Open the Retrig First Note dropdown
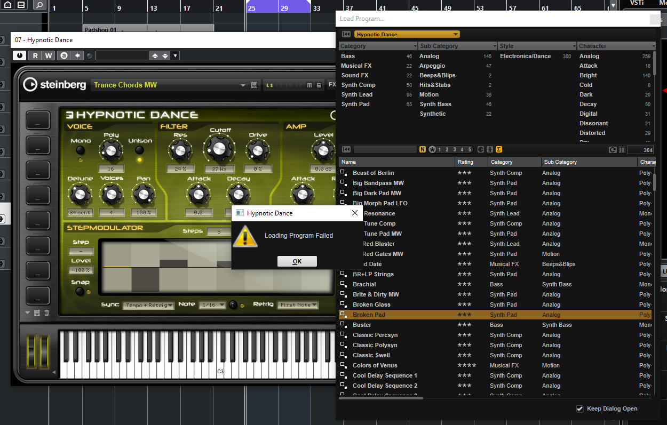 point(298,305)
